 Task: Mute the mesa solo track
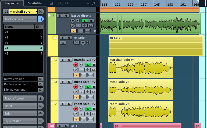point(63,82)
